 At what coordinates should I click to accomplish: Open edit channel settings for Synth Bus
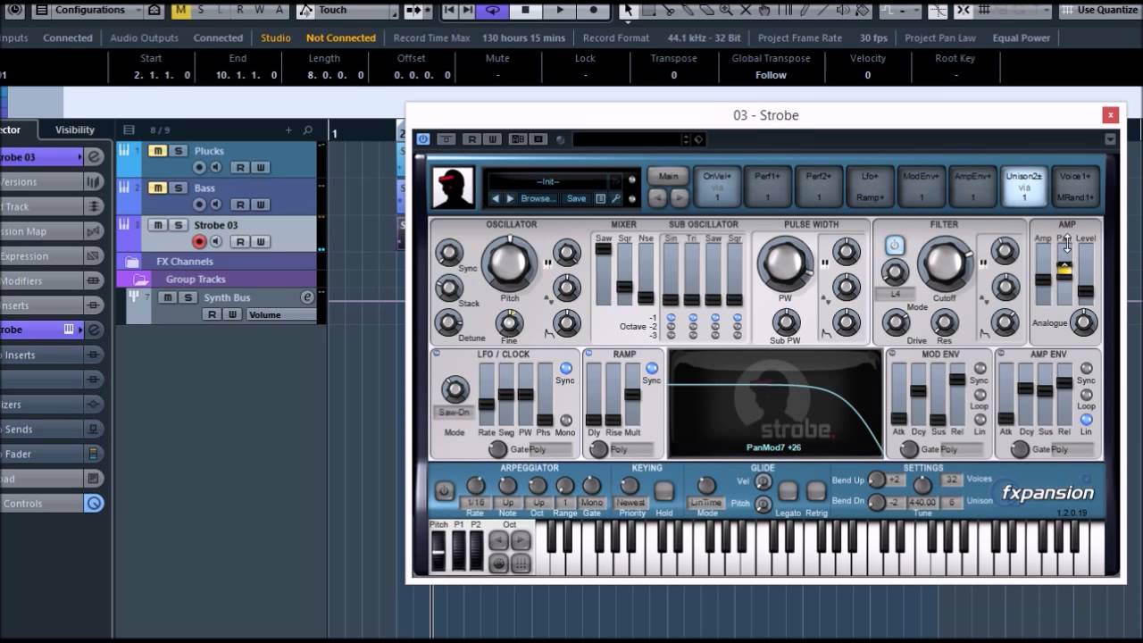click(x=307, y=297)
